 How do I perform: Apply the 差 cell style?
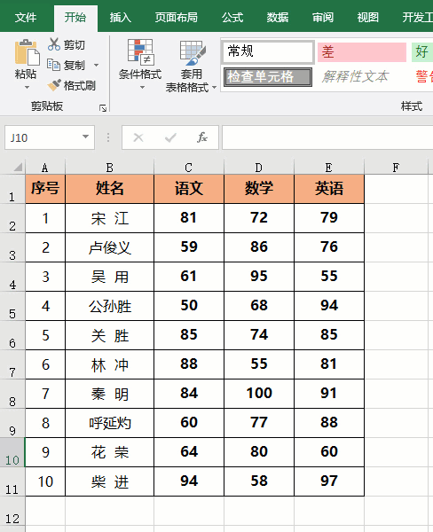click(362, 52)
